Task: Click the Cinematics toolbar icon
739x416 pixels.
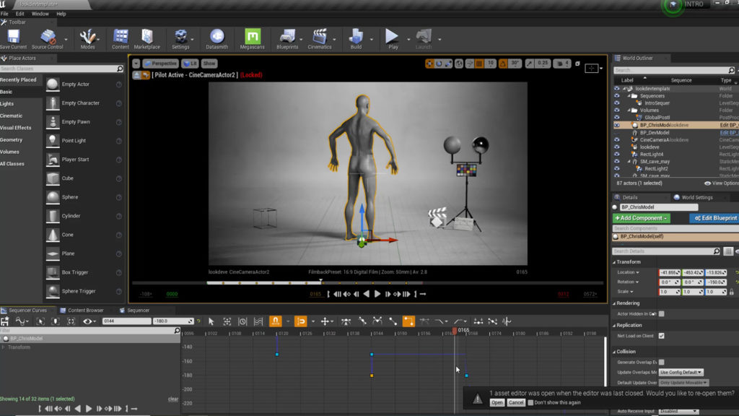Action: click(x=320, y=38)
